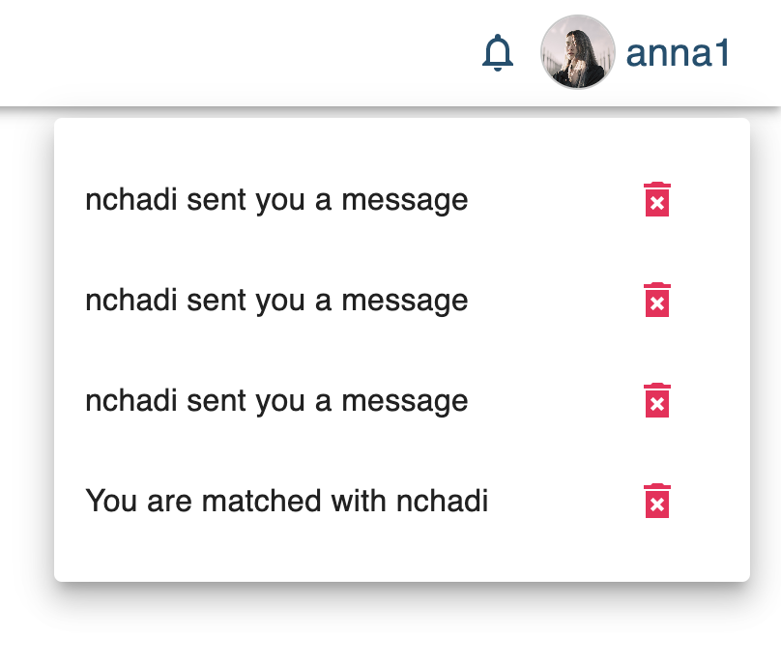Collapse the notifications list with the bell
This screenshot has height=663, width=781.
499,53
